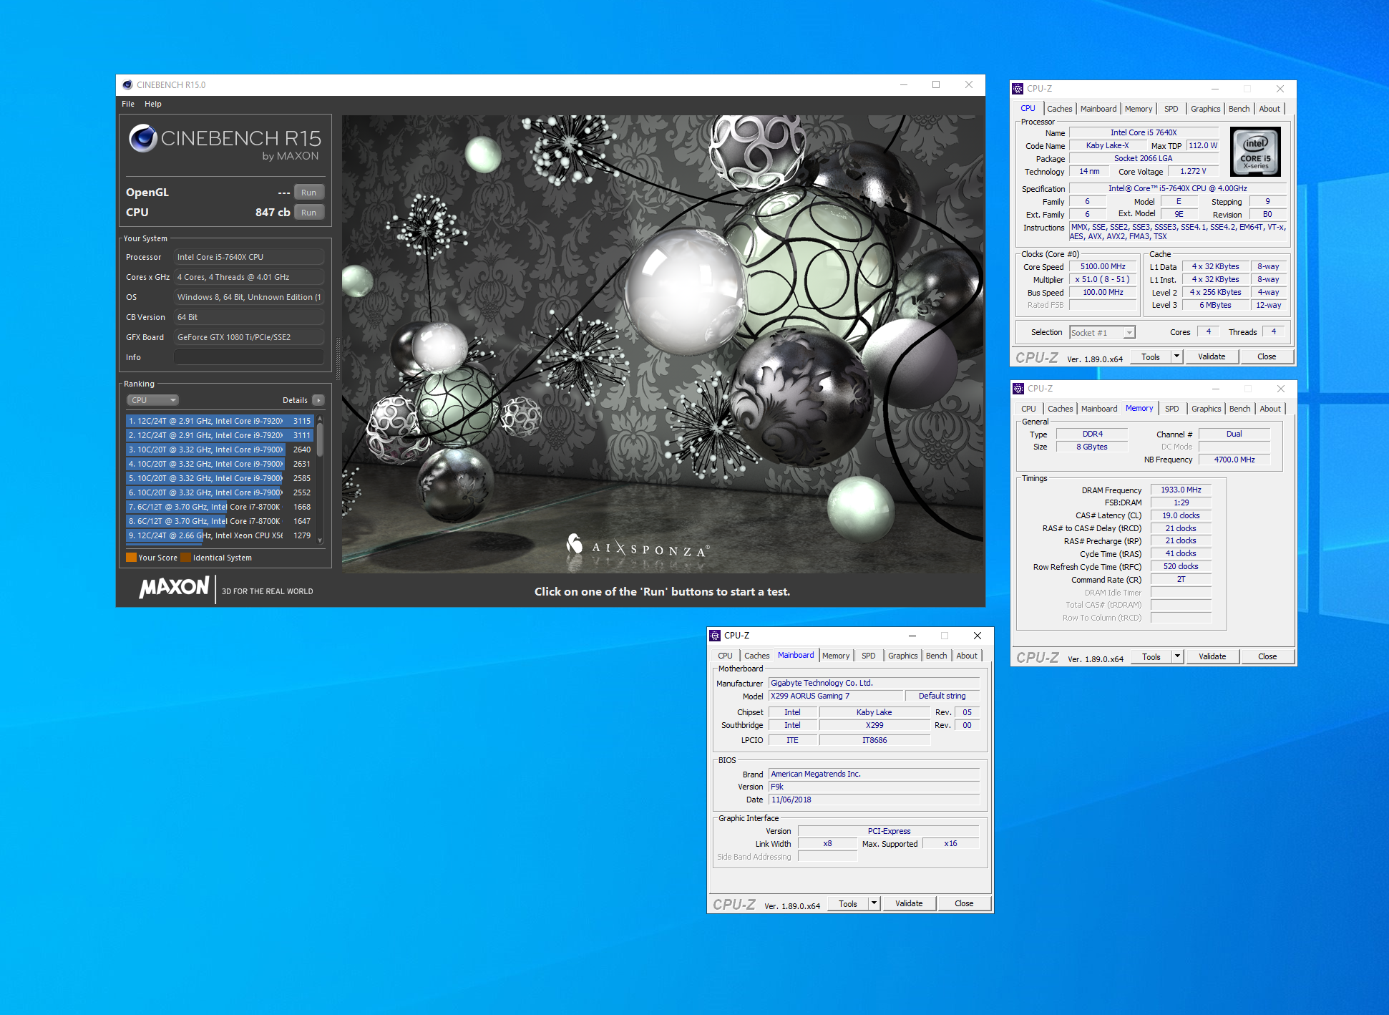
Task: Open the CPU ranking type dropdown
Action: click(153, 400)
